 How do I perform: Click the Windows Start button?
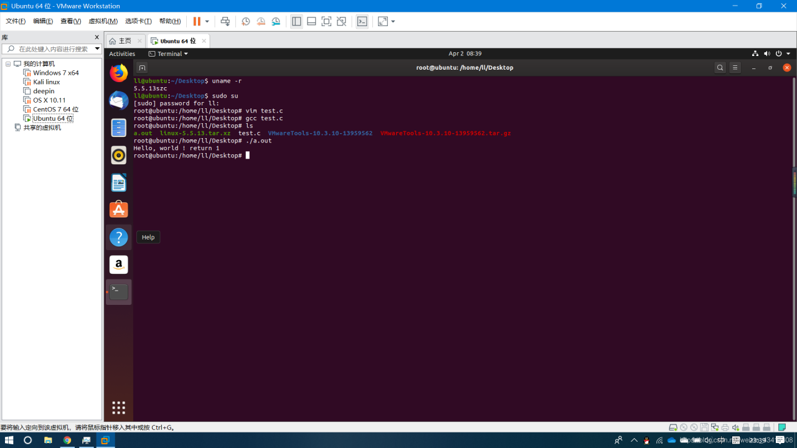[9, 440]
